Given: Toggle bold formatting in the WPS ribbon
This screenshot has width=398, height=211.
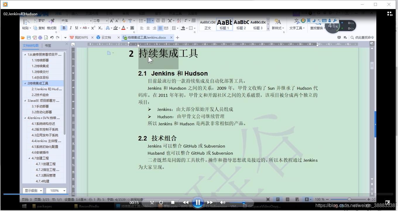Looking at the screenshot, I should pos(64,28).
